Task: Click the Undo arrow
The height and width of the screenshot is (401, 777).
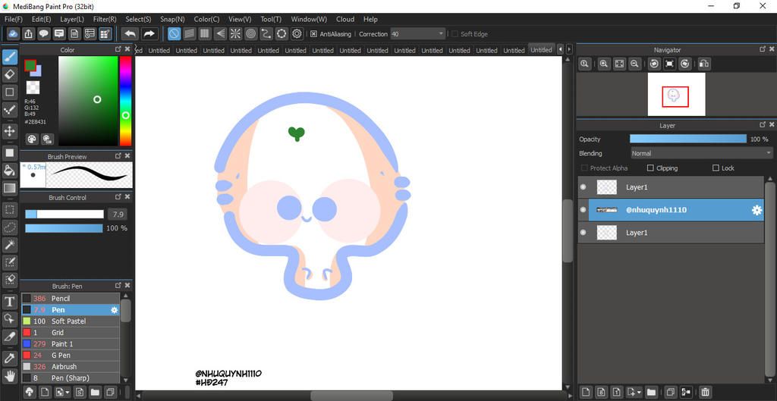Action: [130, 33]
